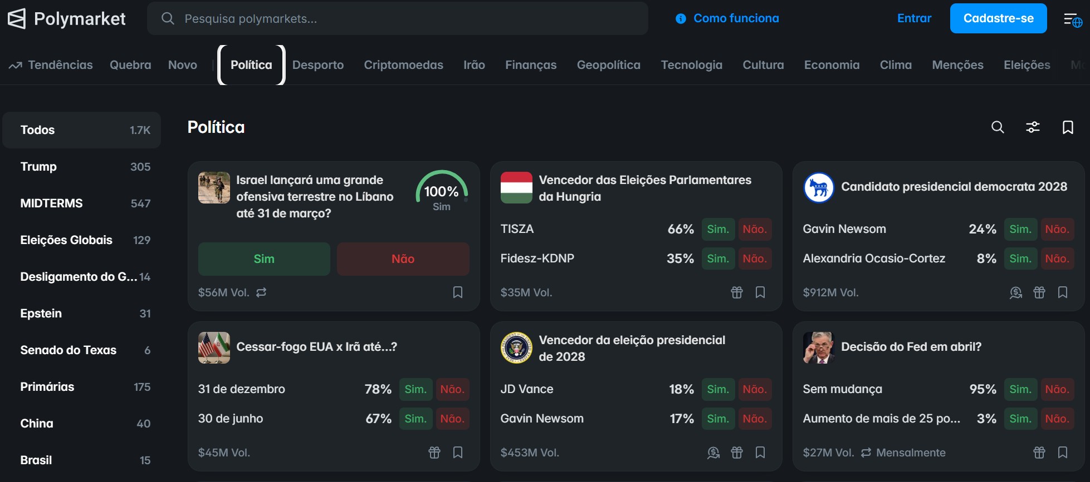The height and width of the screenshot is (482, 1090).
Task: Click the 100% Sim probability gauge
Action: click(x=442, y=192)
